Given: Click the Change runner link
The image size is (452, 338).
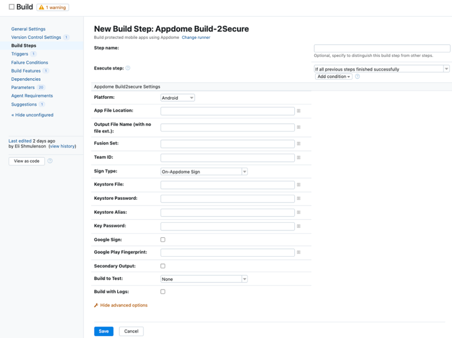Looking at the screenshot, I should tap(196, 37).
